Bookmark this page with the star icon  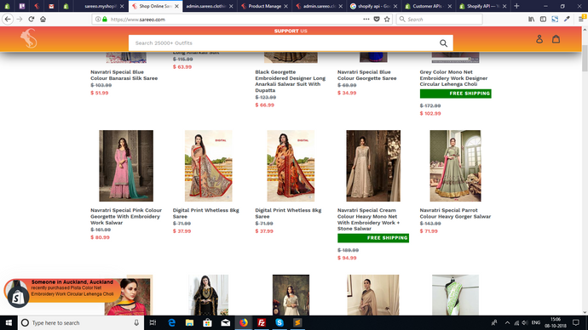(387, 19)
